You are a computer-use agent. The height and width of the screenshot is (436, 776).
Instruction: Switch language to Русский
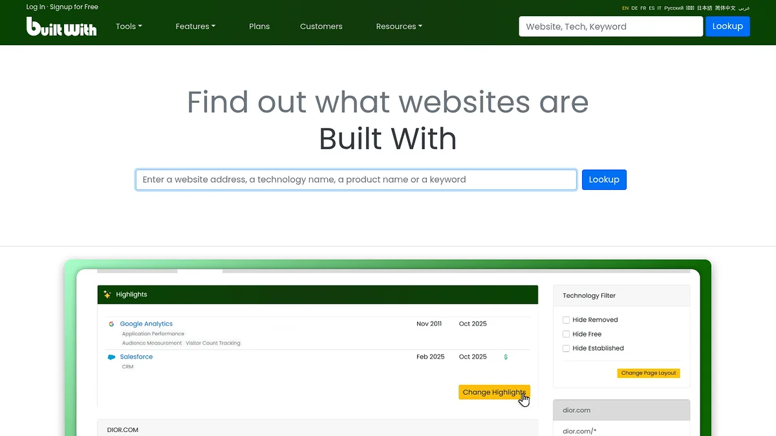(x=674, y=8)
